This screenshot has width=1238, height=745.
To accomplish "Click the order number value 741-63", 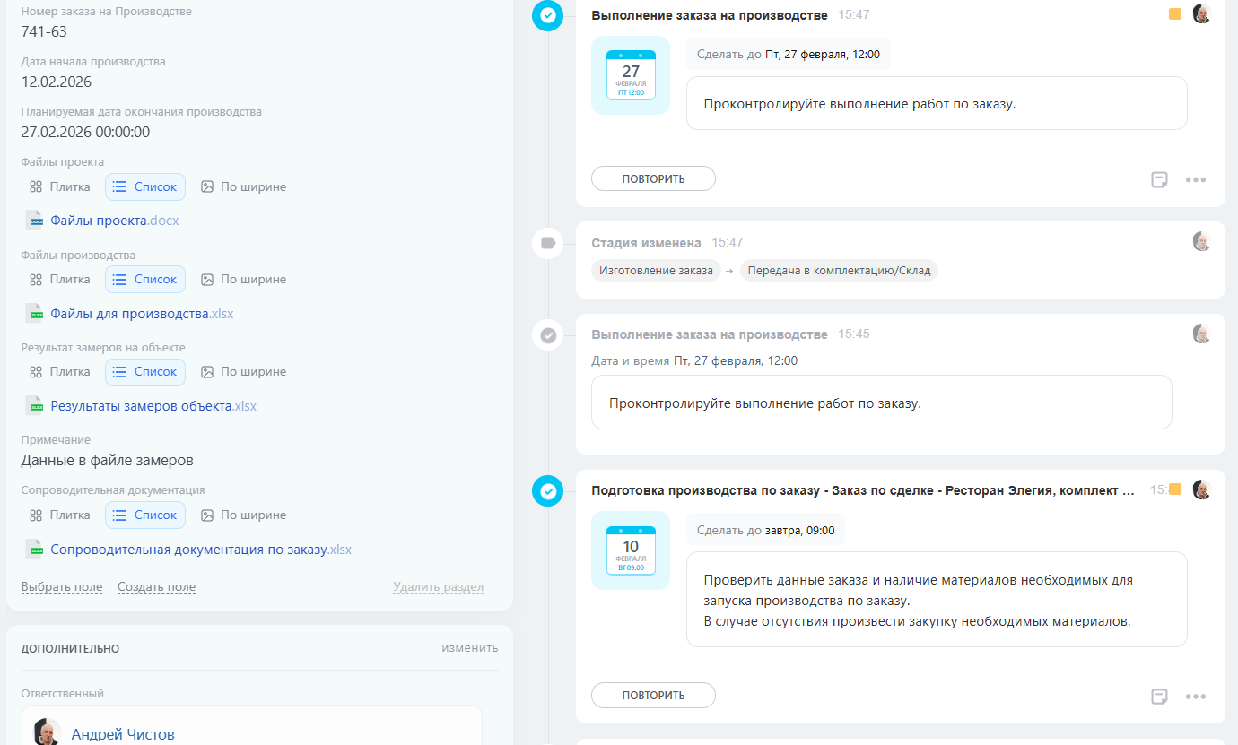I will [44, 32].
